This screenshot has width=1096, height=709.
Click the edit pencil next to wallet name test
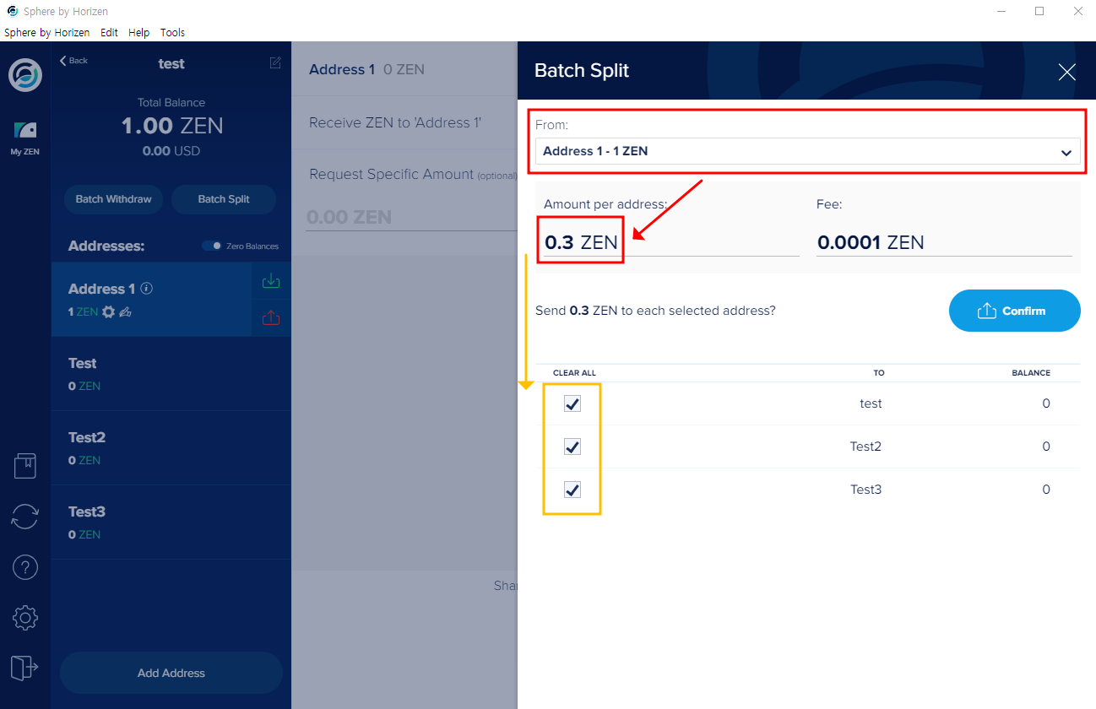click(x=274, y=62)
